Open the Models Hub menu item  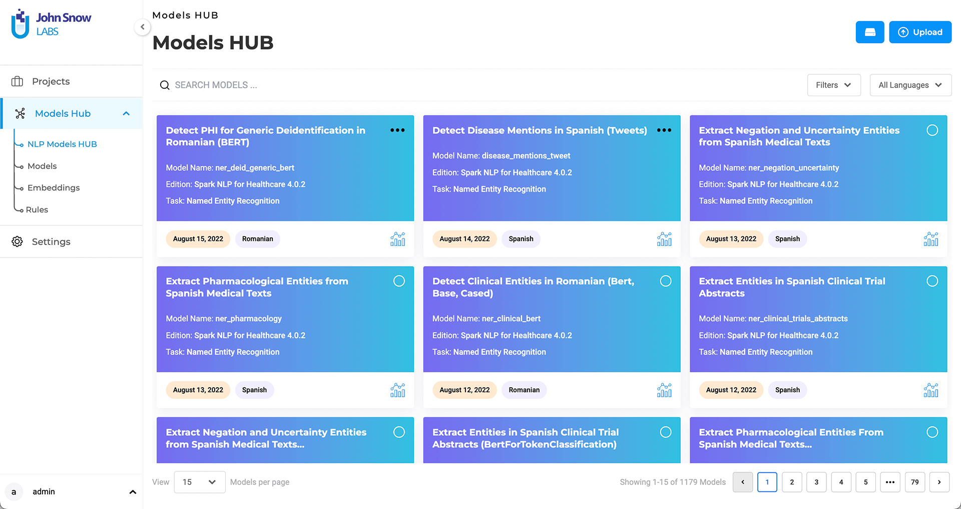pyautogui.click(x=71, y=114)
